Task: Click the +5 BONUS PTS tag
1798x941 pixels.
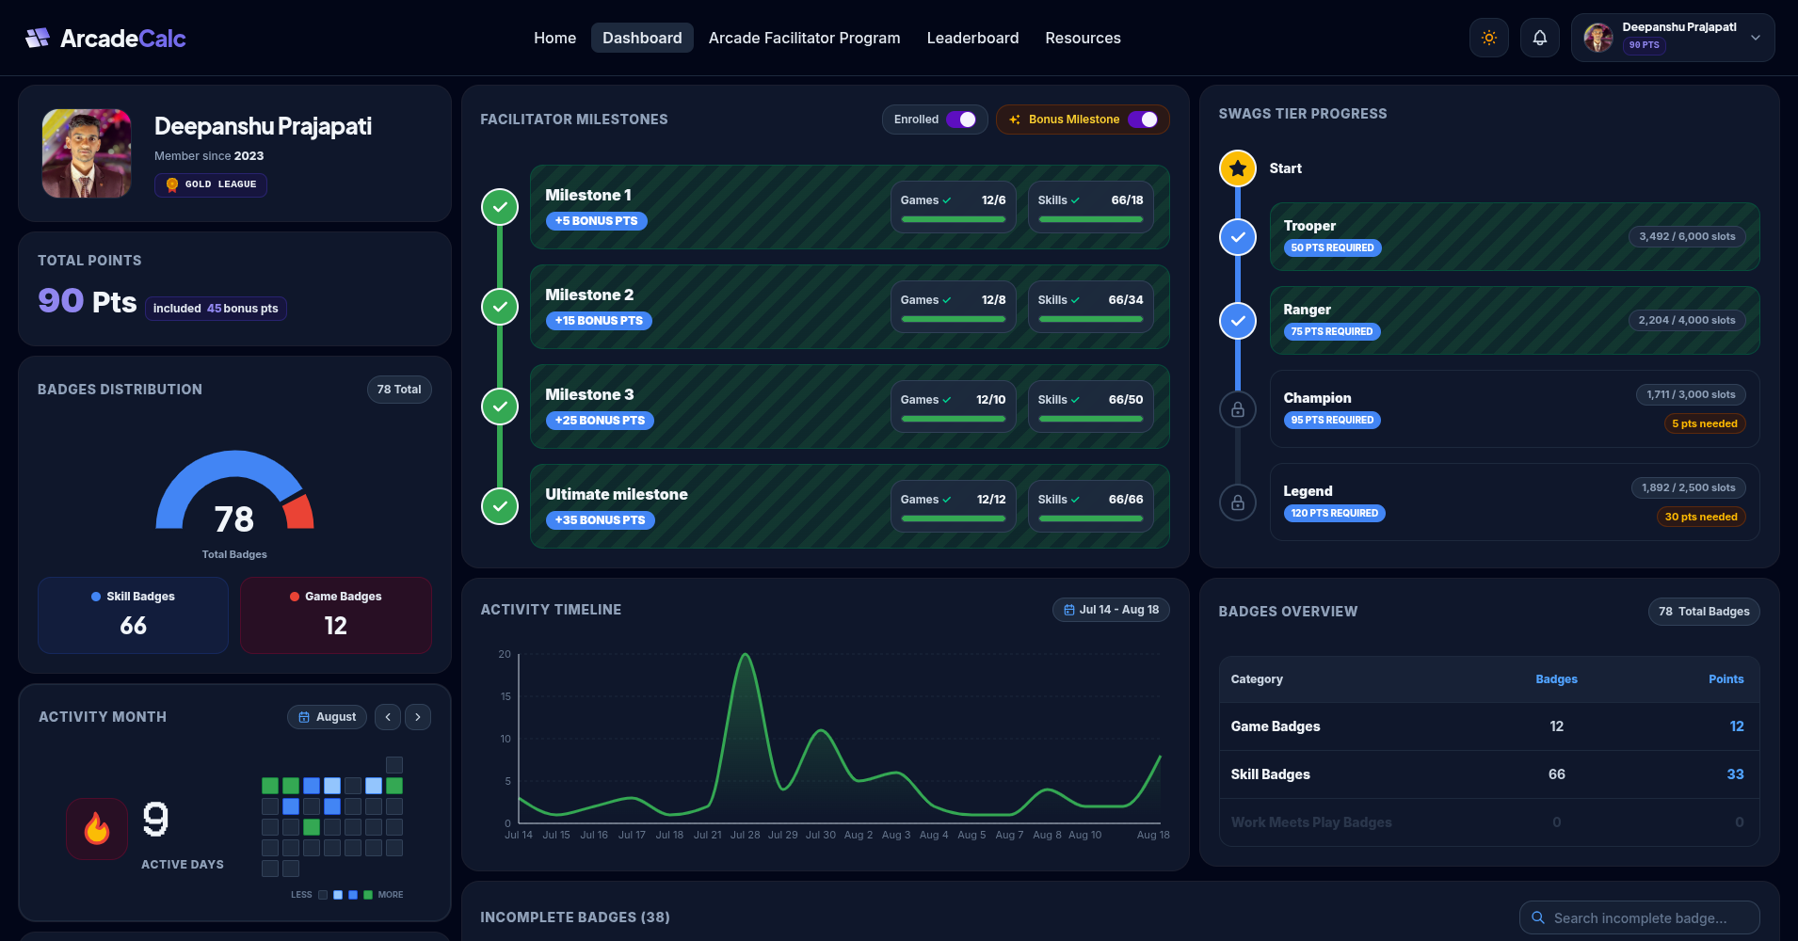Action: (596, 221)
